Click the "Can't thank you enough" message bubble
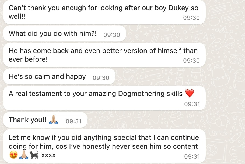The image size is (245, 164). [x=104, y=12]
